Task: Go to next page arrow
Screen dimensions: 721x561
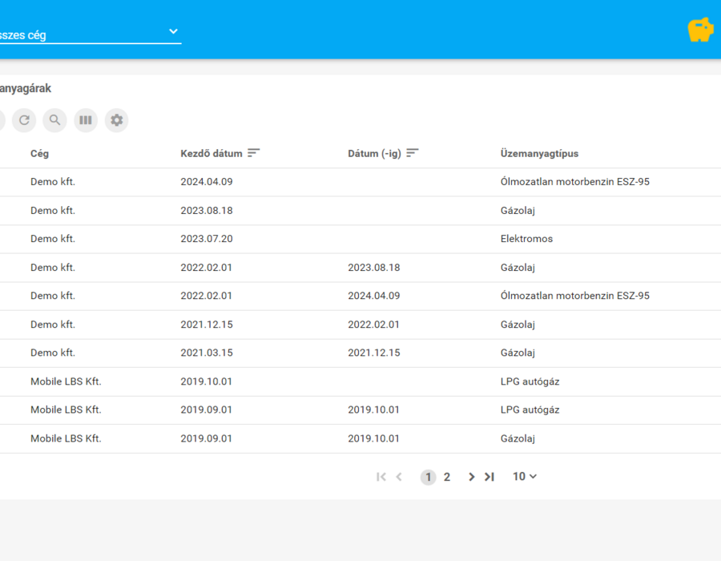Action: (x=471, y=477)
